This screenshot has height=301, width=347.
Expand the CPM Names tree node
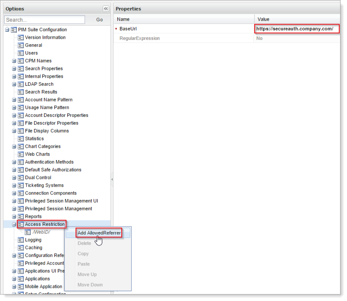[x=14, y=61]
